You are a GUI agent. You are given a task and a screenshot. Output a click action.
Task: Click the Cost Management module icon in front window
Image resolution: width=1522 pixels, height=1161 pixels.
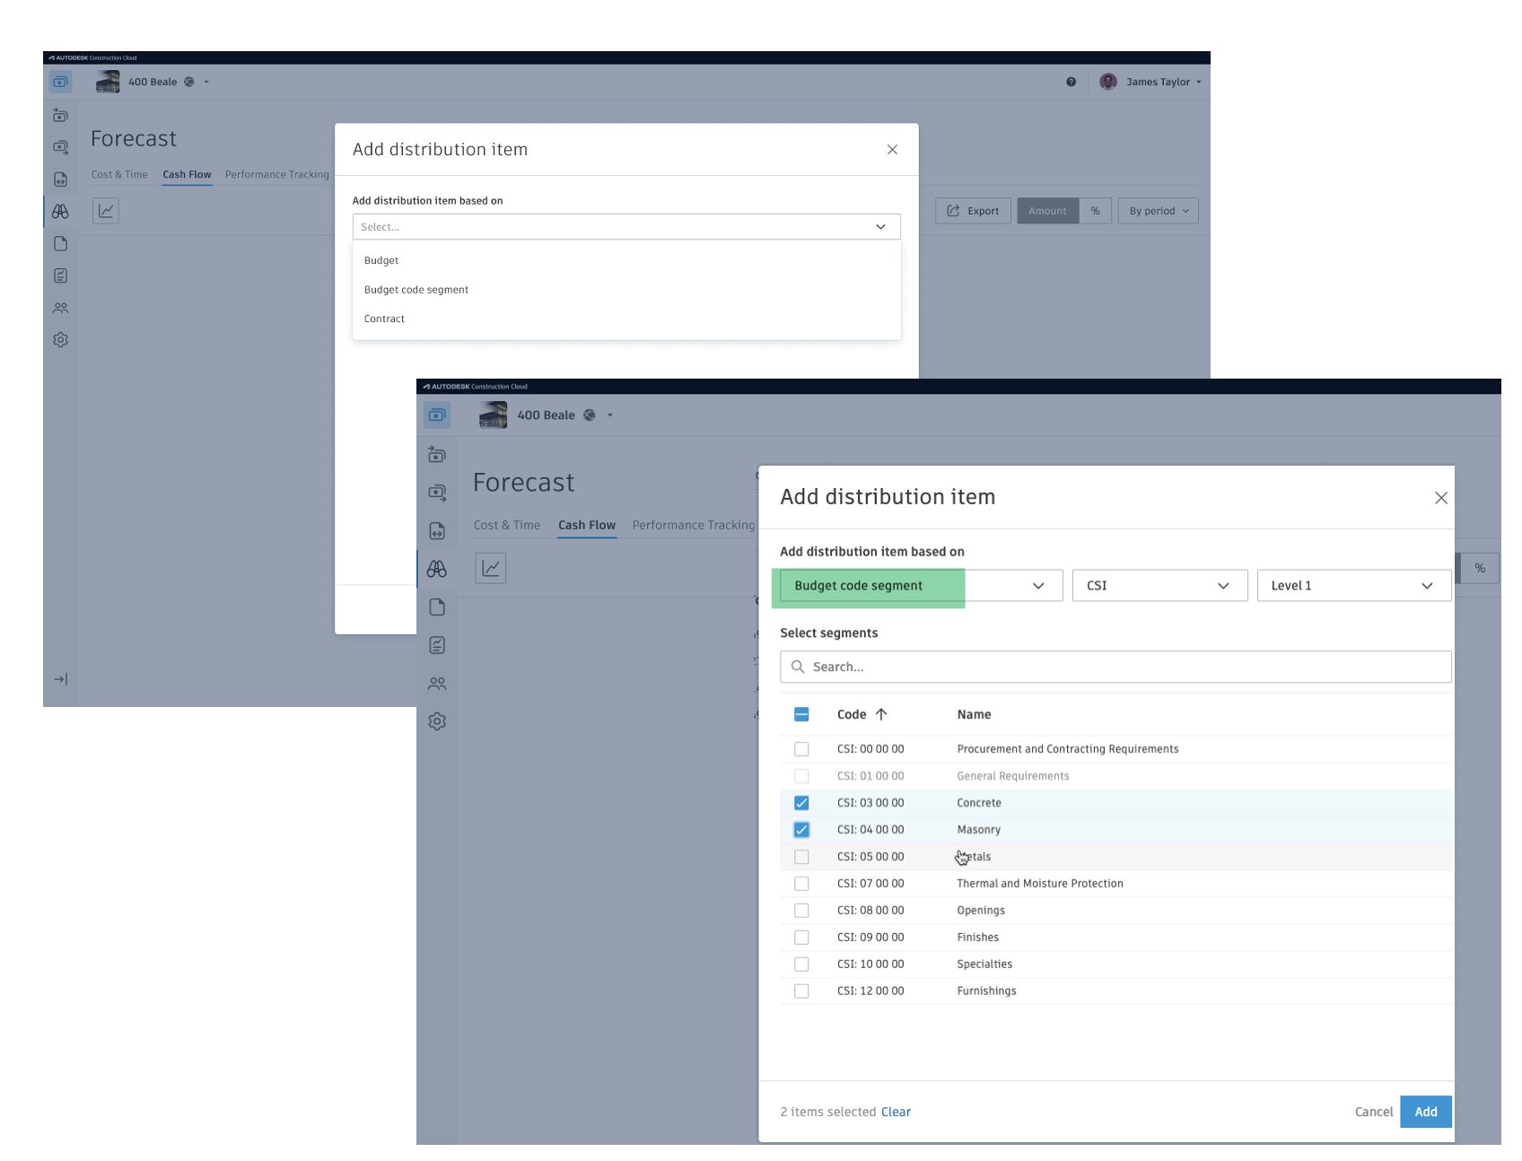point(437,415)
